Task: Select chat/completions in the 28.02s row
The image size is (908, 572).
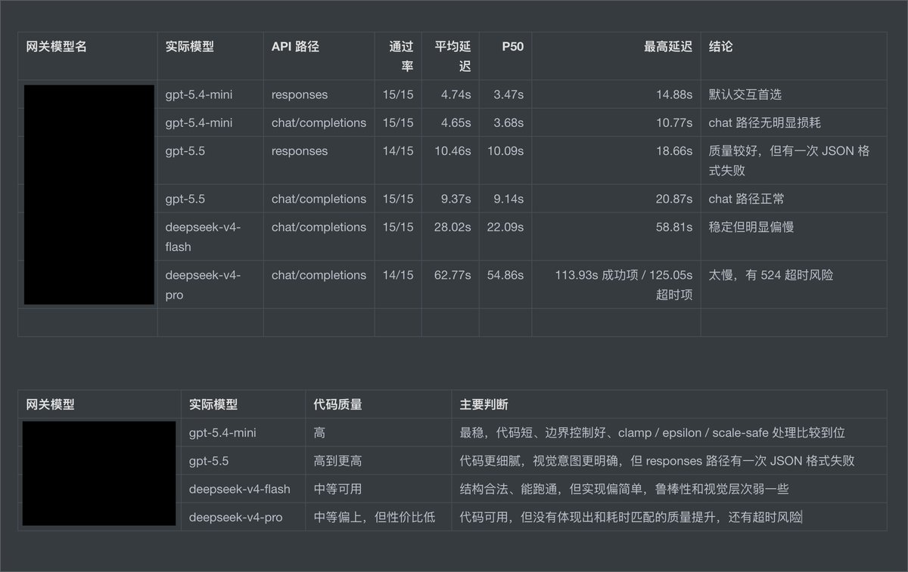Action: pos(319,227)
